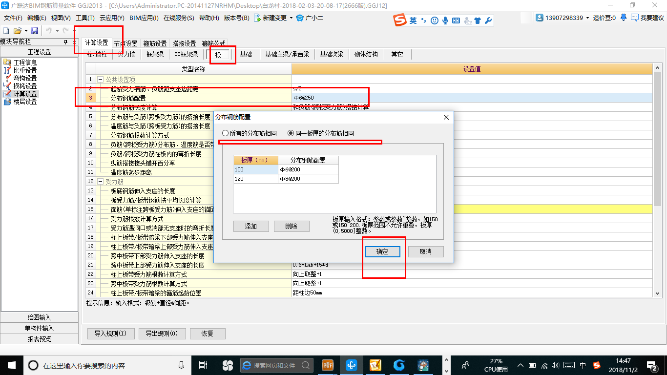The width and height of the screenshot is (667, 375).
Task: Click the 我要建议 feedback icon
Action: [x=635, y=18]
